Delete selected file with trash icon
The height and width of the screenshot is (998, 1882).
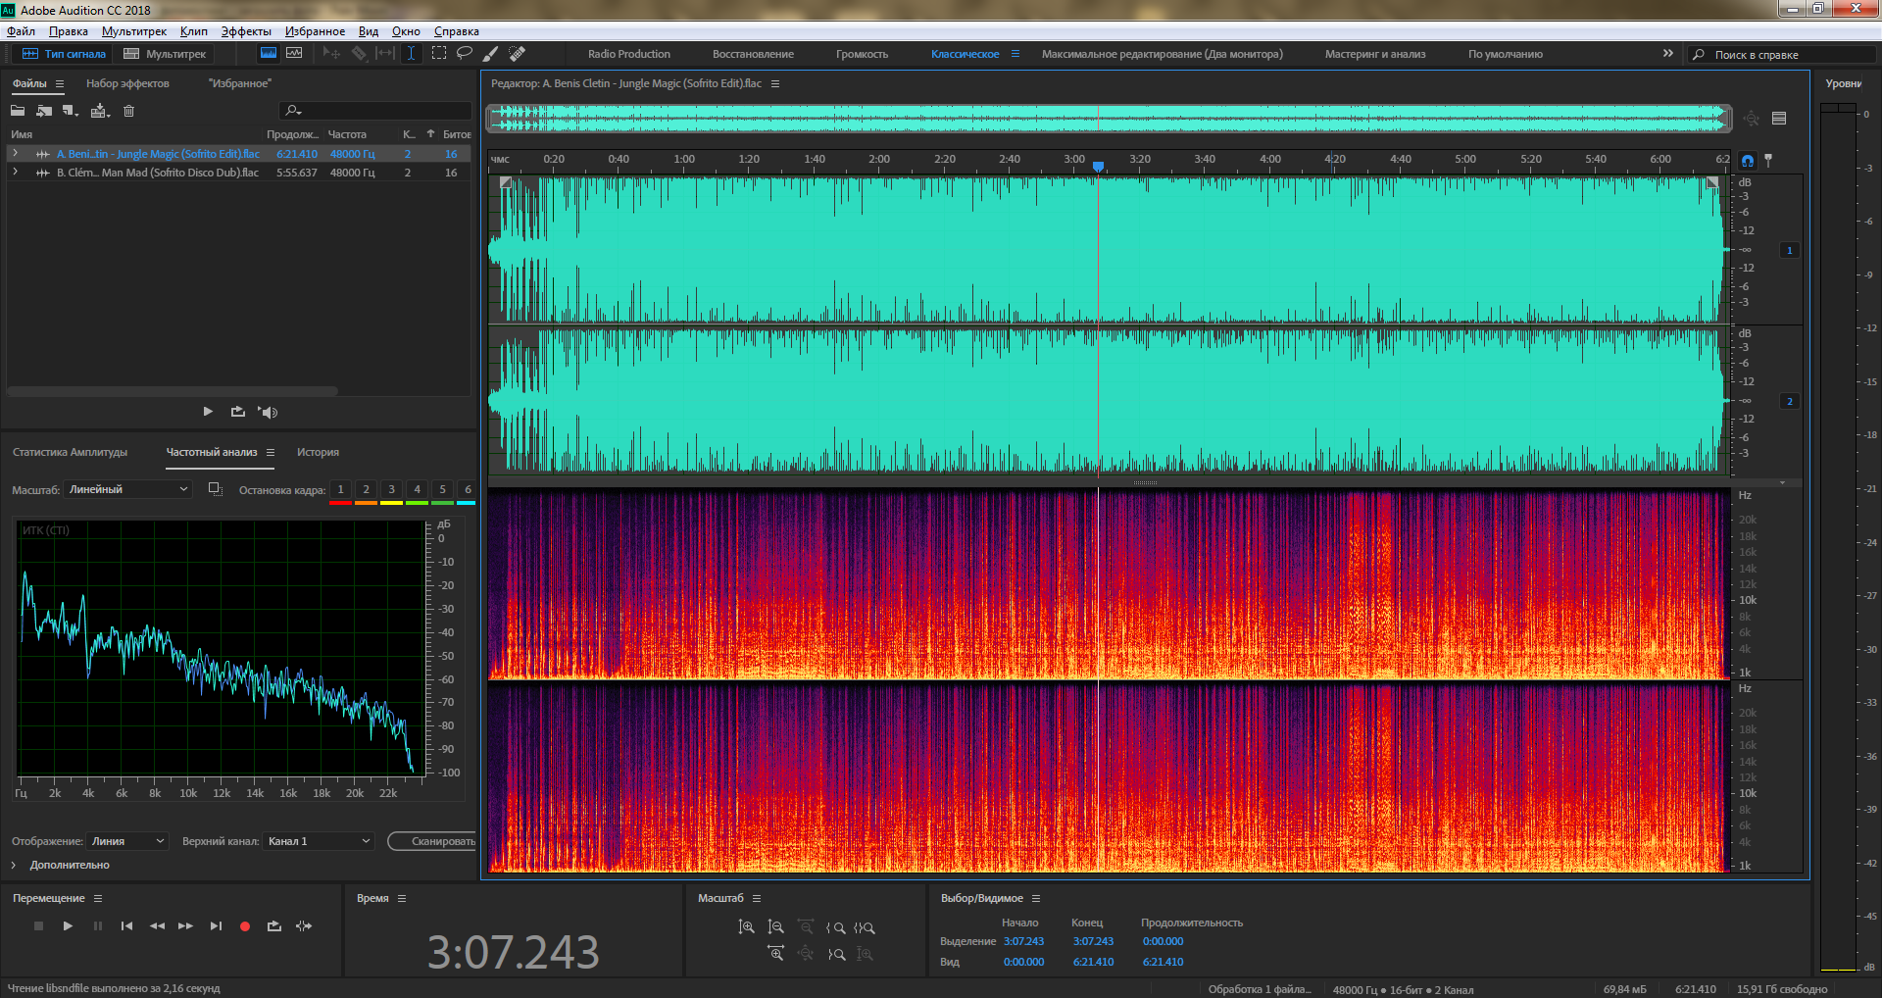pyautogui.click(x=128, y=111)
